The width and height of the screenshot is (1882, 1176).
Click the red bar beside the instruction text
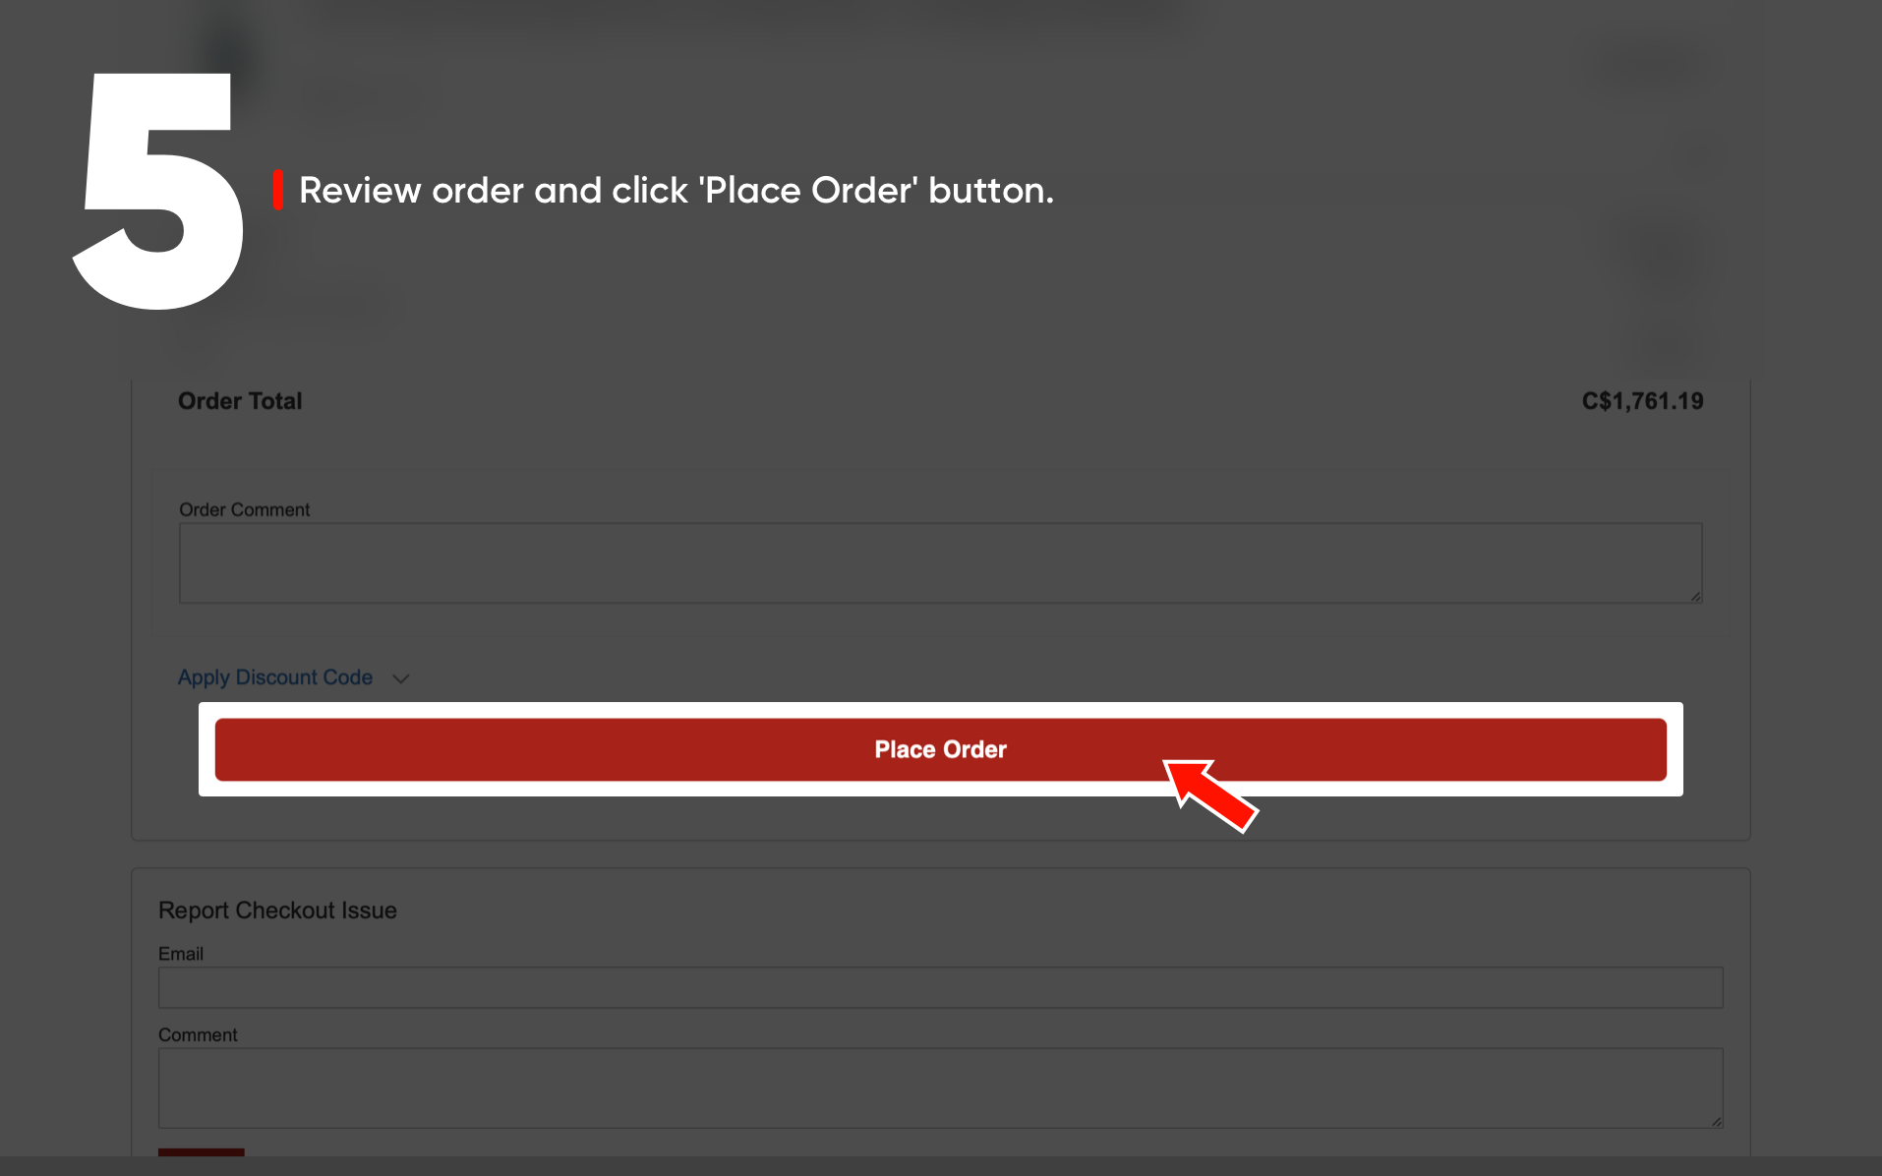point(278,190)
